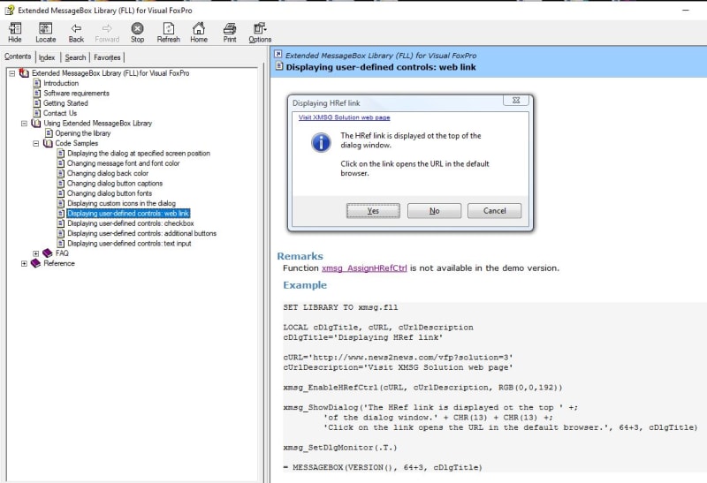The image size is (707, 483).
Task: Click the open book icon beside Code Samples
Action: 48,143
